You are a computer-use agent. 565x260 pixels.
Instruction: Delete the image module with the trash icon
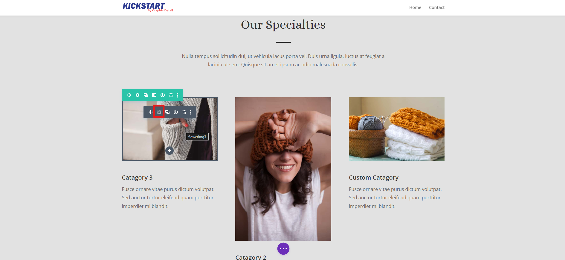[184, 112]
